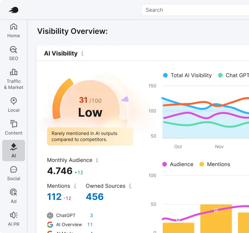Open the AI Overview mentions count 11
This screenshot has width=249, height=233.
[90, 225]
